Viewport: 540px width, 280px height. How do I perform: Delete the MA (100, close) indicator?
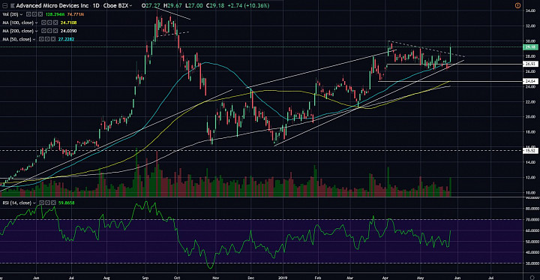coord(55,23)
